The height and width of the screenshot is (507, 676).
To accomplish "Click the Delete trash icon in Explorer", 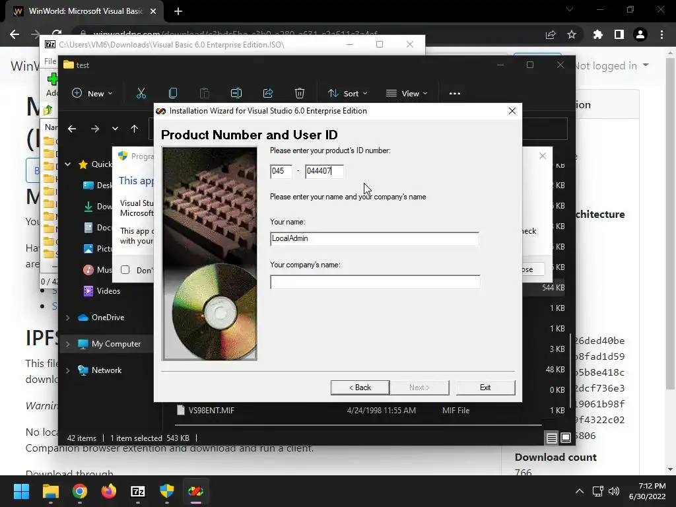I will (x=300, y=94).
